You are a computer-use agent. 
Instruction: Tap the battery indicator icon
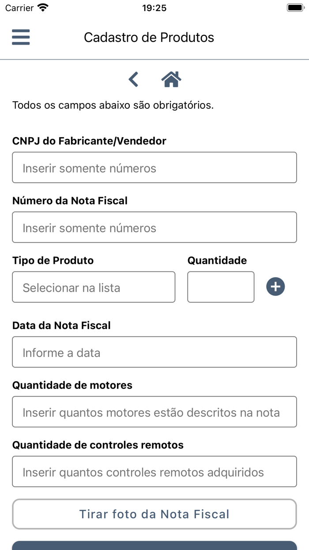(295, 7)
